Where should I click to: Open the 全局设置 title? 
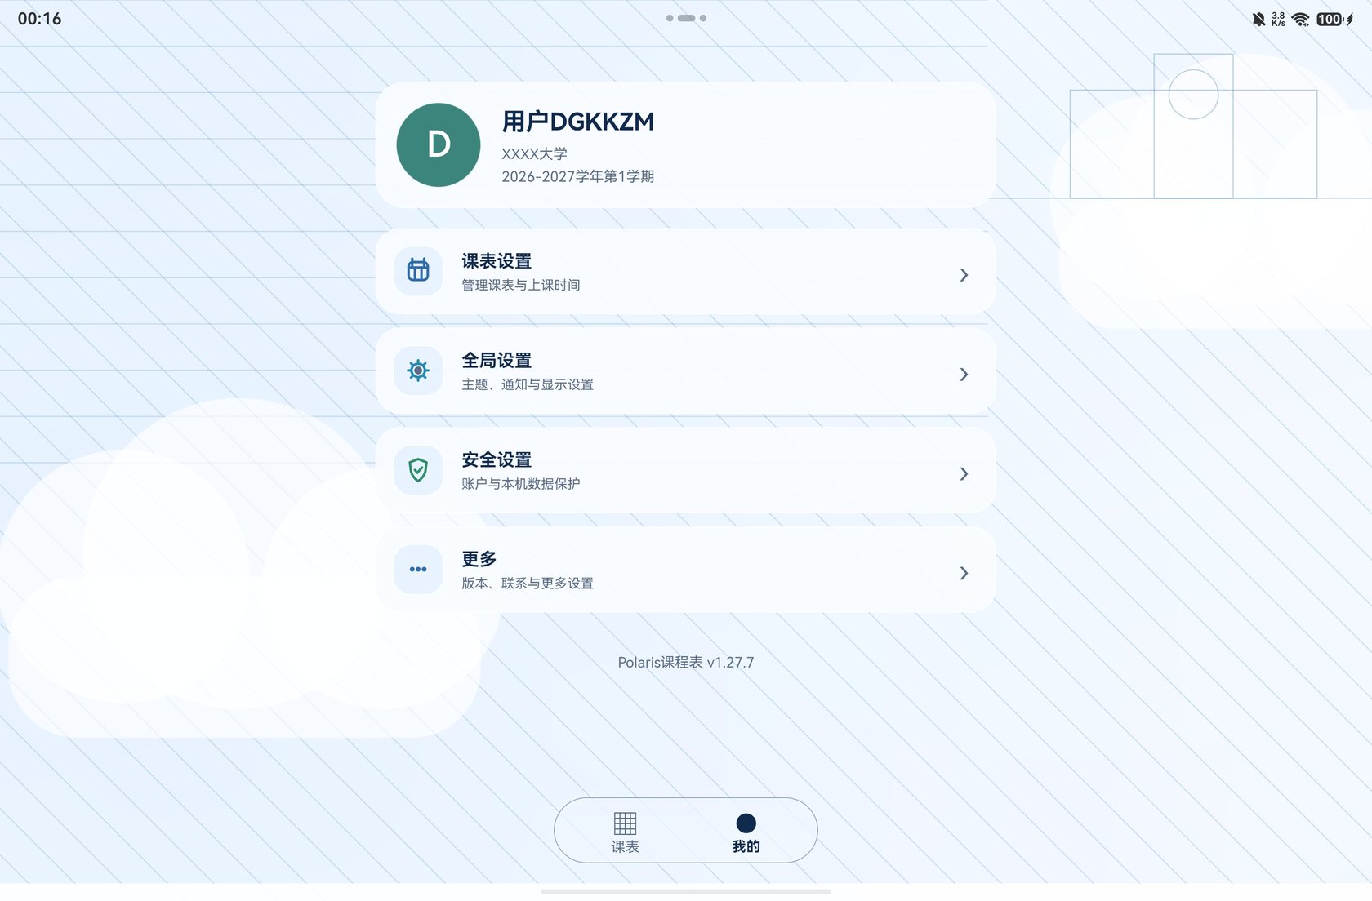[x=497, y=361]
